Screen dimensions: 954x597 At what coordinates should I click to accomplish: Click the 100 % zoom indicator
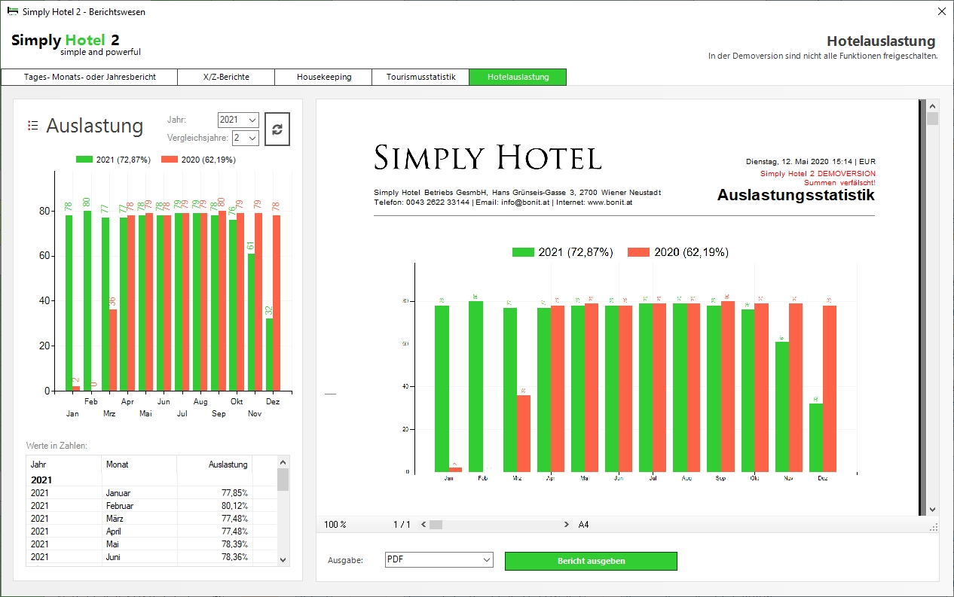(335, 525)
